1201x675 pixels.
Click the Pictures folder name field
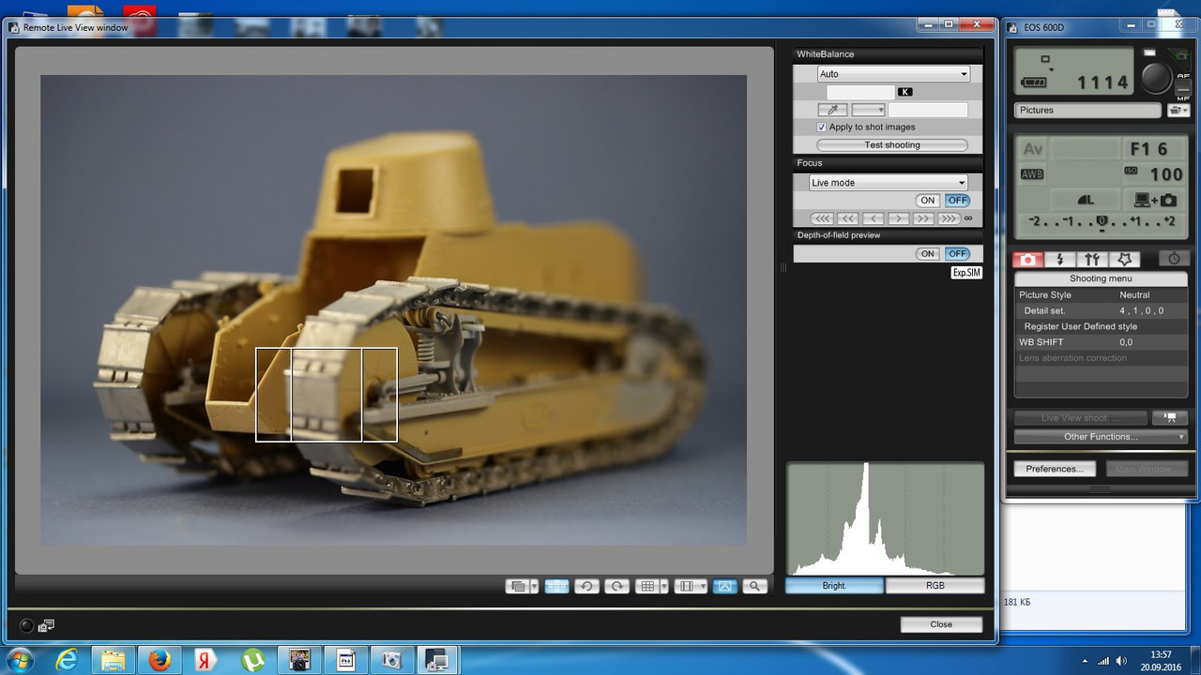(x=1088, y=111)
